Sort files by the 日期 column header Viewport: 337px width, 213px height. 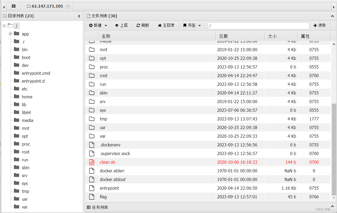pos(240,36)
